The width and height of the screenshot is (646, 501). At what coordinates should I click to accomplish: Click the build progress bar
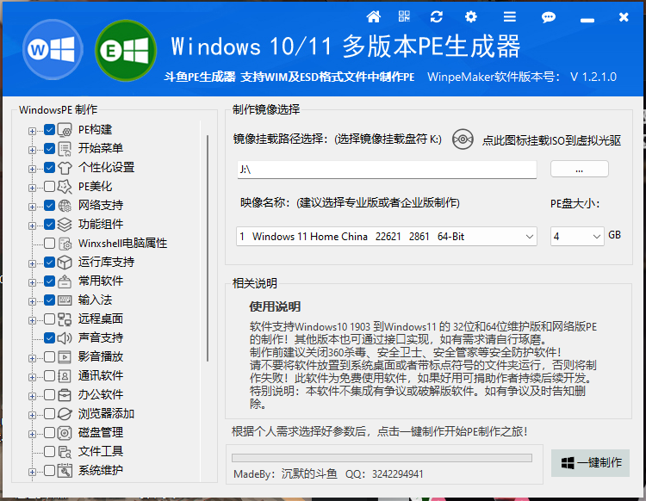382,458
